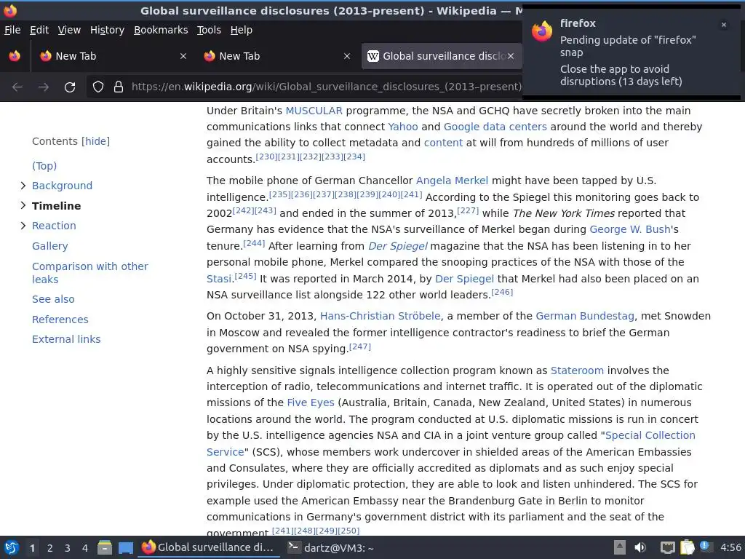This screenshot has height=559, width=745.
Task: Switch to the first New Tab
Action: (113, 56)
